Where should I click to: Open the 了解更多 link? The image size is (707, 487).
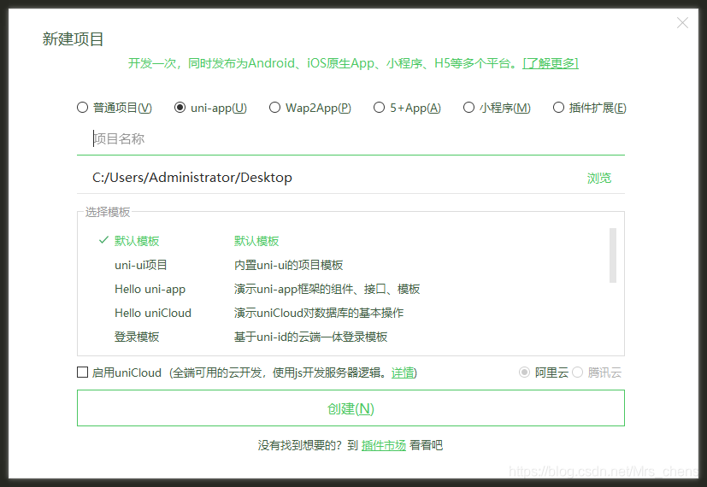pos(551,63)
